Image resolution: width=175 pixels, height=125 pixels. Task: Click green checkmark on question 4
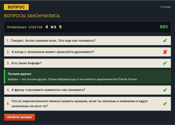[x=165, y=90]
